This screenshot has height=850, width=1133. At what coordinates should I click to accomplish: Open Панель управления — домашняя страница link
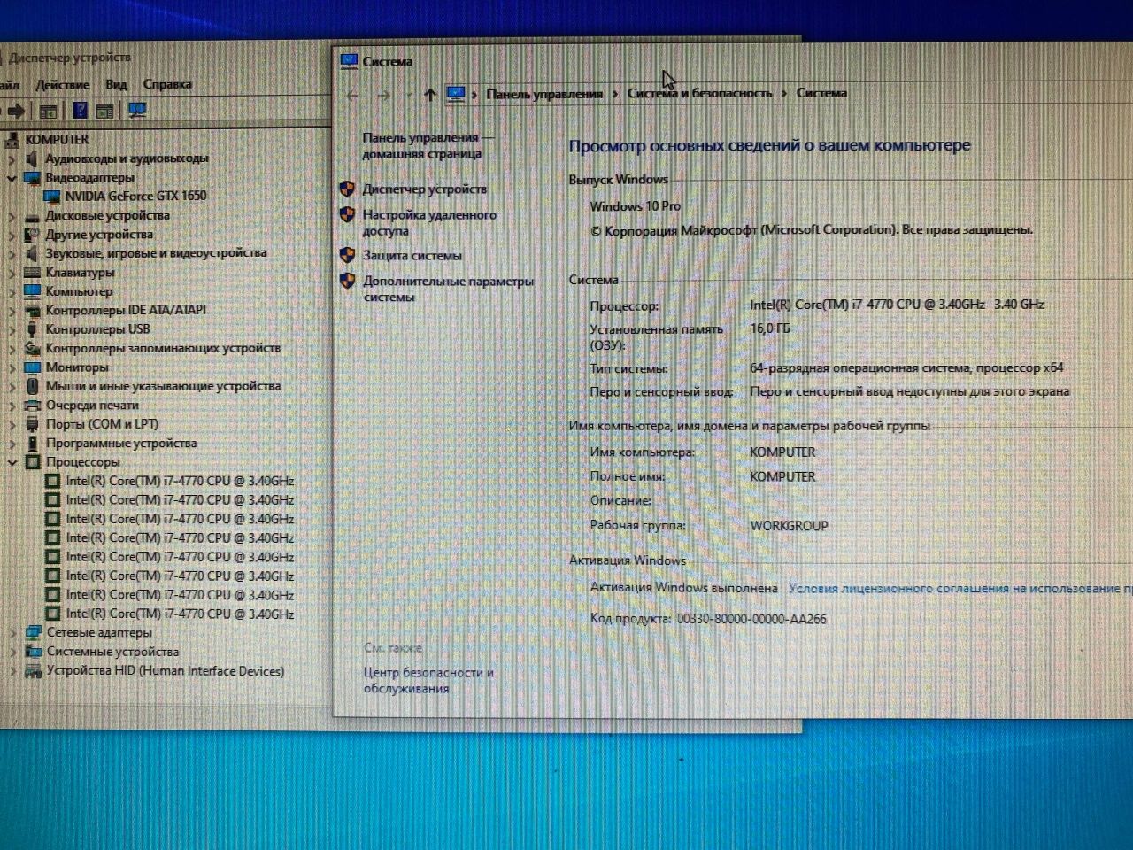428,145
